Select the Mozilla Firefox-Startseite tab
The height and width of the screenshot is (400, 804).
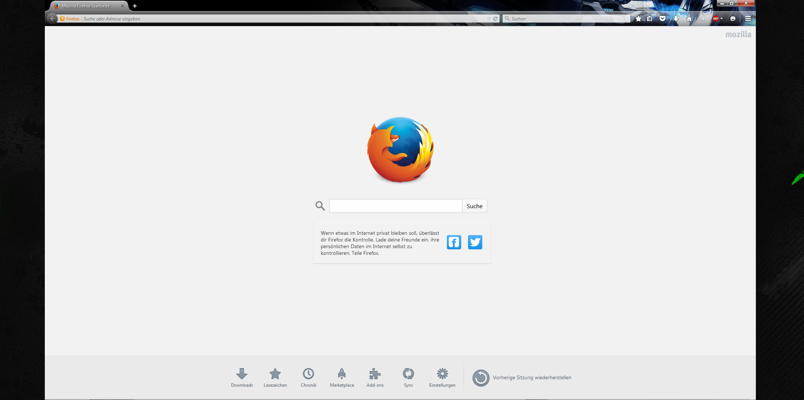[86, 6]
